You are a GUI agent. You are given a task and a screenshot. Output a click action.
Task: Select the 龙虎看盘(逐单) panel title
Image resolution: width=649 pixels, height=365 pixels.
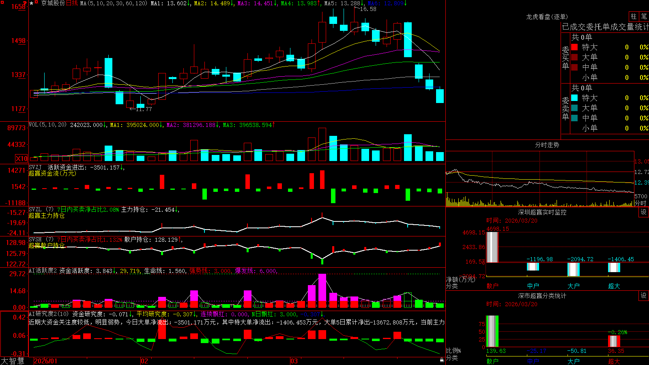(x=547, y=17)
